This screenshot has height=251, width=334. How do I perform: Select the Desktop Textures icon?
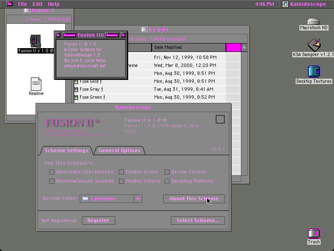[x=314, y=72]
